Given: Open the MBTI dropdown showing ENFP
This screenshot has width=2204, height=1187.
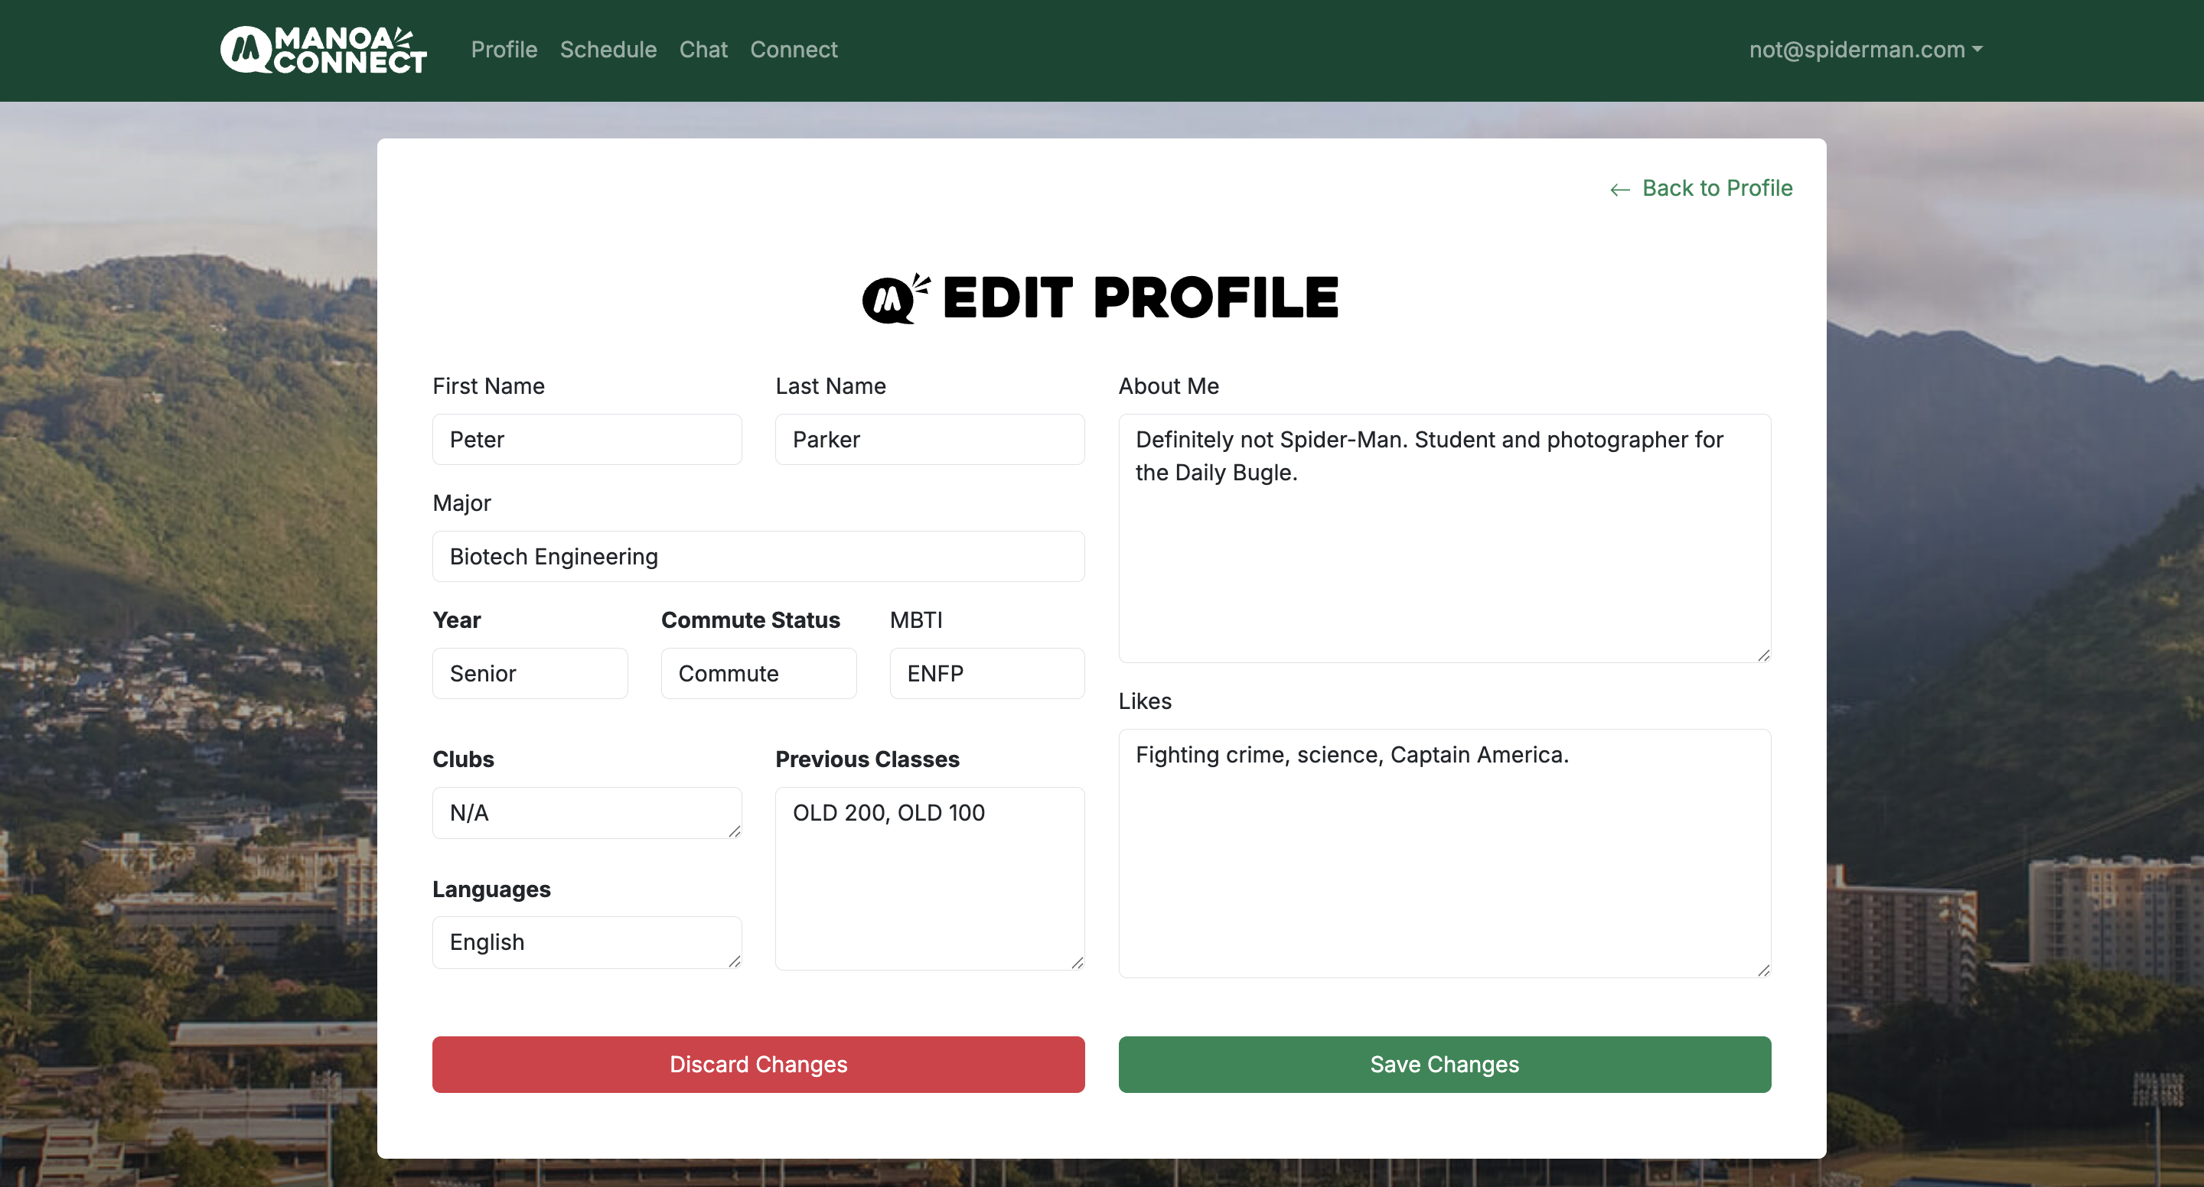Looking at the screenshot, I should click(986, 674).
